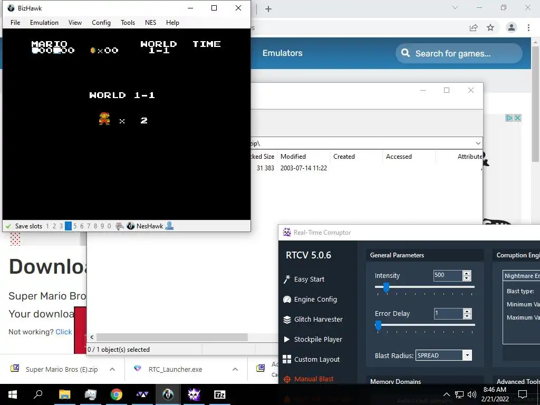Click the Intensity value field

(448, 275)
